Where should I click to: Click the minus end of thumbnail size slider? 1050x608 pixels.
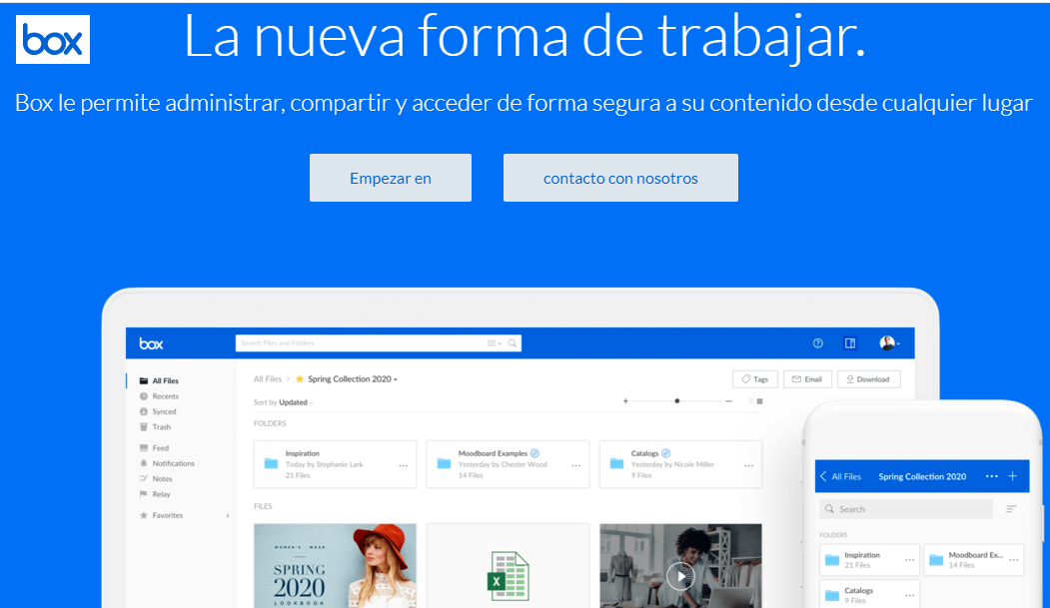click(728, 401)
